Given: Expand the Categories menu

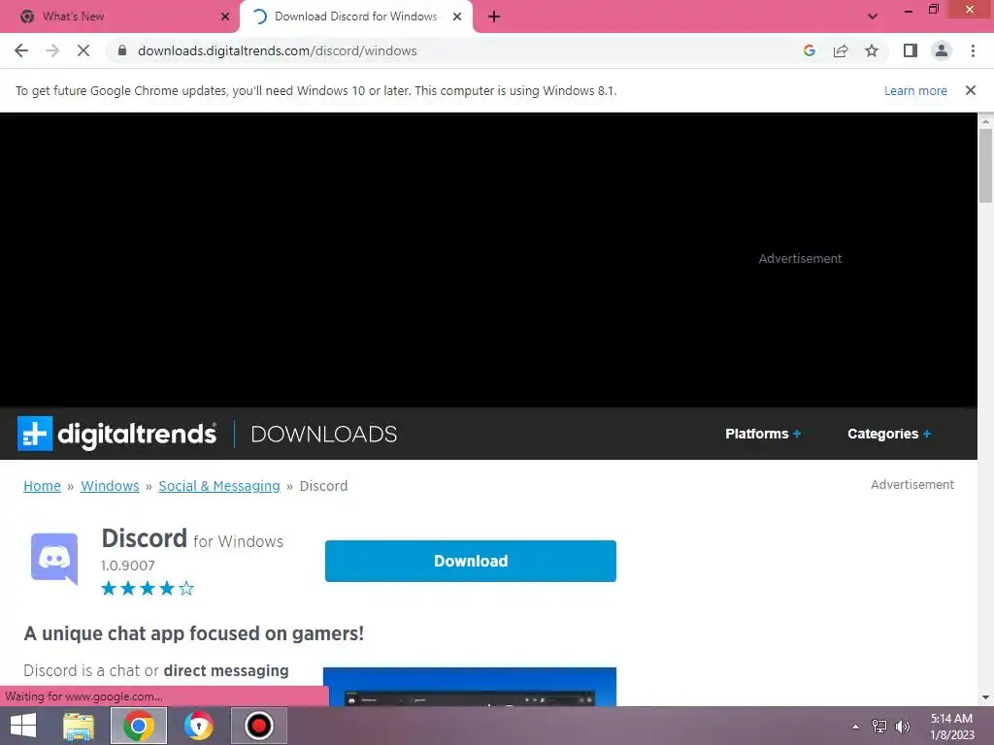Looking at the screenshot, I should pyautogui.click(x=889, y=434).
